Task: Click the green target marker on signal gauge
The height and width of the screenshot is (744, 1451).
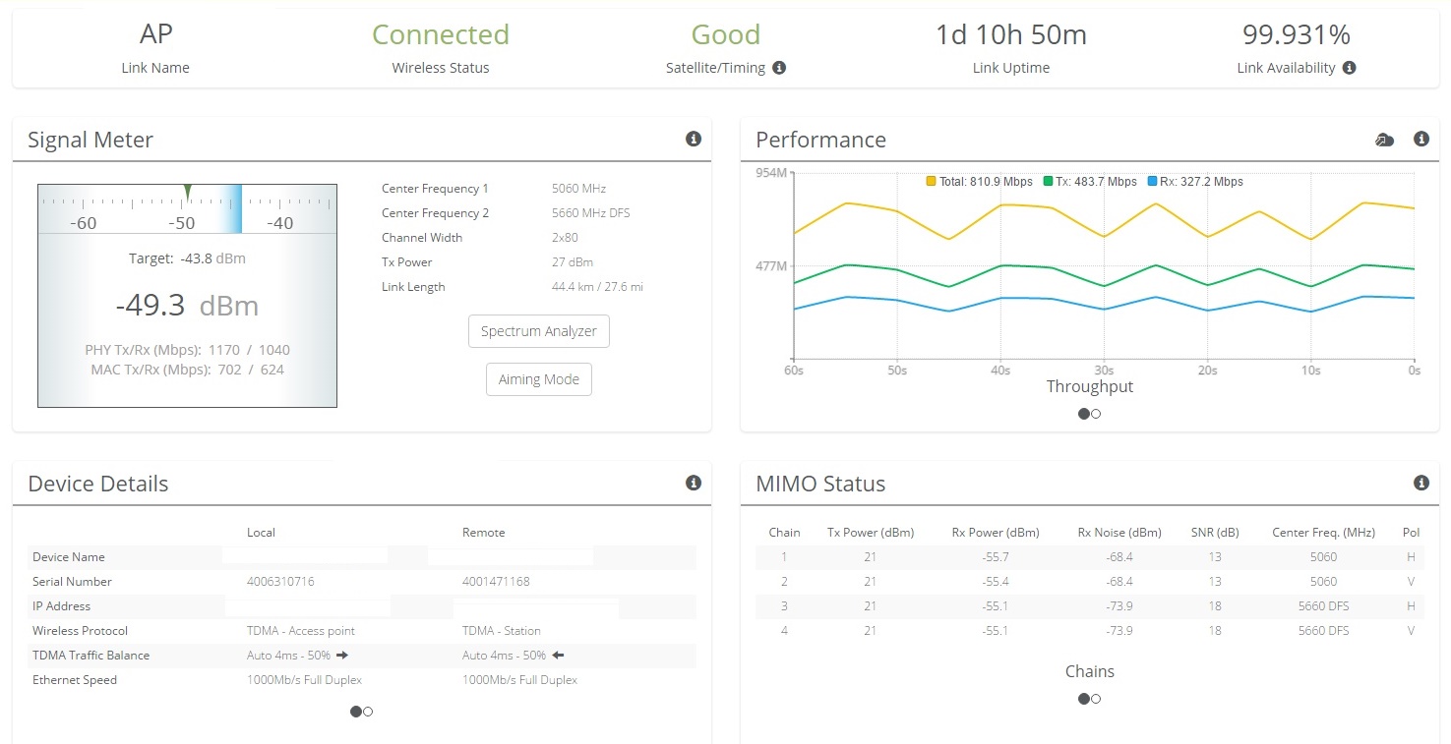Action: click(188, 193)
